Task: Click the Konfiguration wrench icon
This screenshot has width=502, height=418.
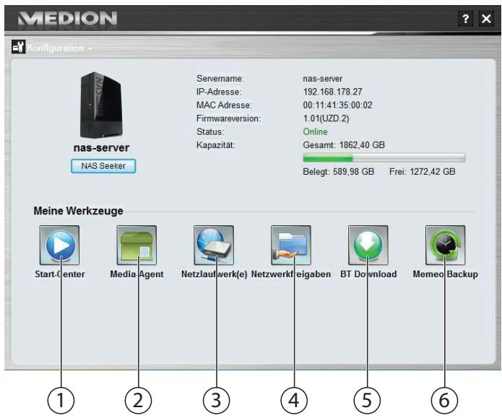Action: click(18, 47)
